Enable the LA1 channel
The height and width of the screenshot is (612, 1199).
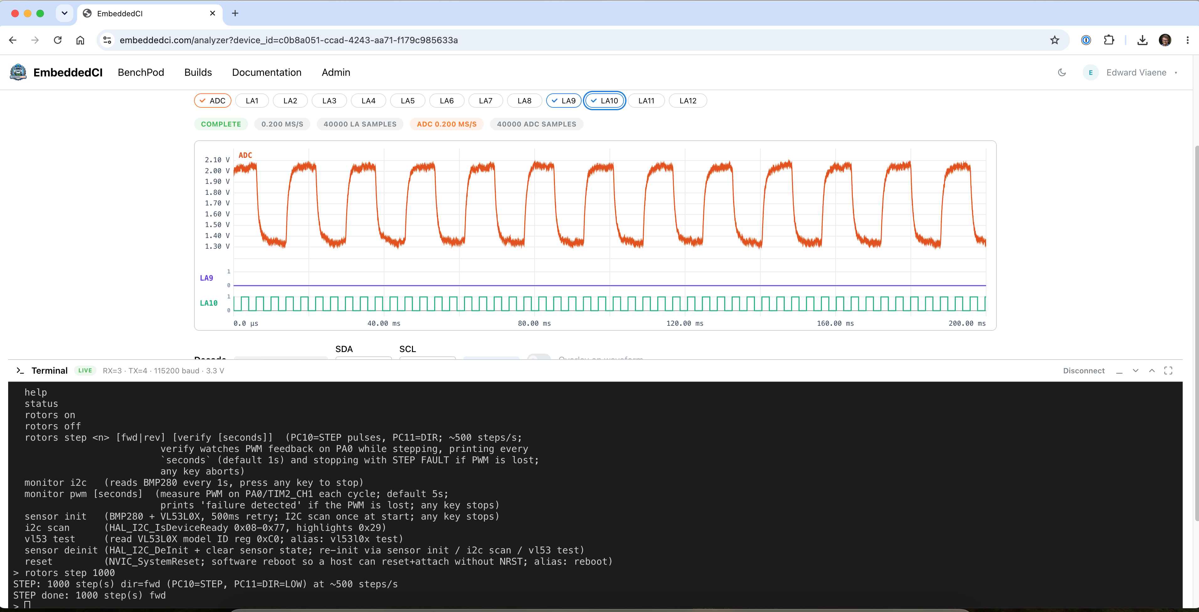click(252, 101)
